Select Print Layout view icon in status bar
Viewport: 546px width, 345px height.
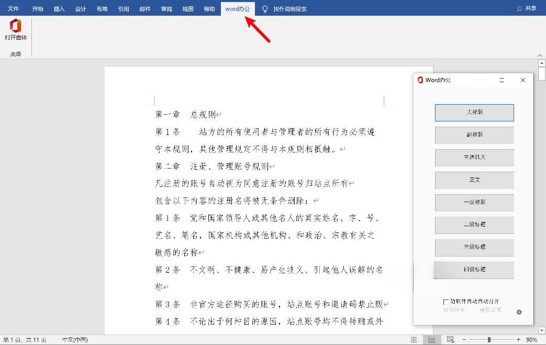pyautogui.click(x=431, y=340)
